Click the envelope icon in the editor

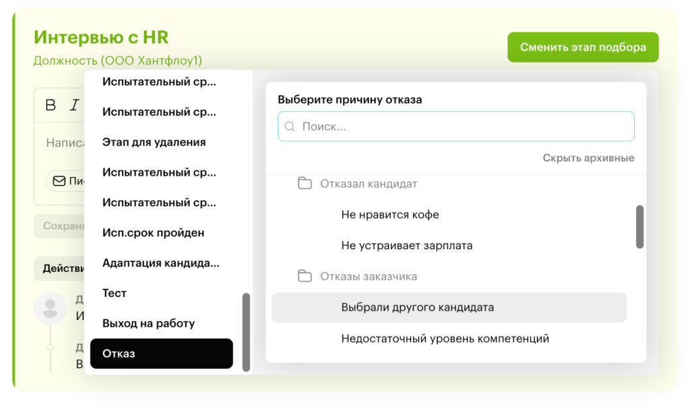tap(59, 181)
